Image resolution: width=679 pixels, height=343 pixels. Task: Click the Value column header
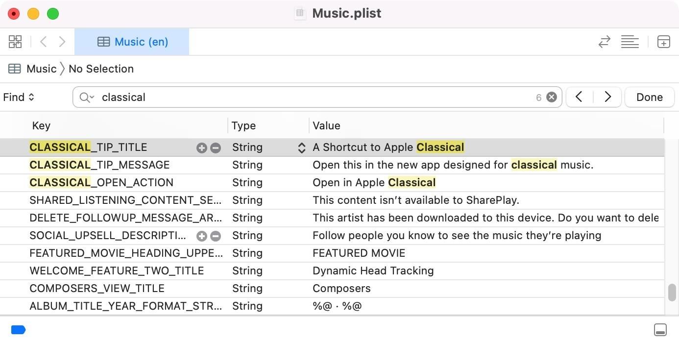(x=326, y=125)
